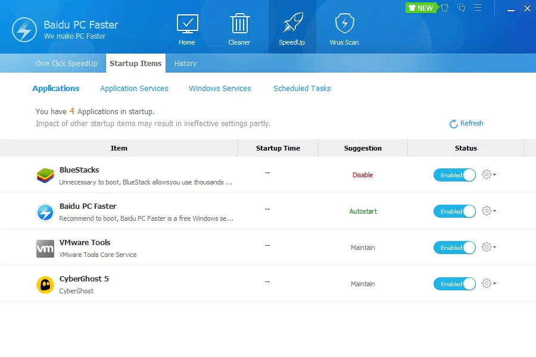Toggle CyberGhost 5 startup switch

[454, 284]
